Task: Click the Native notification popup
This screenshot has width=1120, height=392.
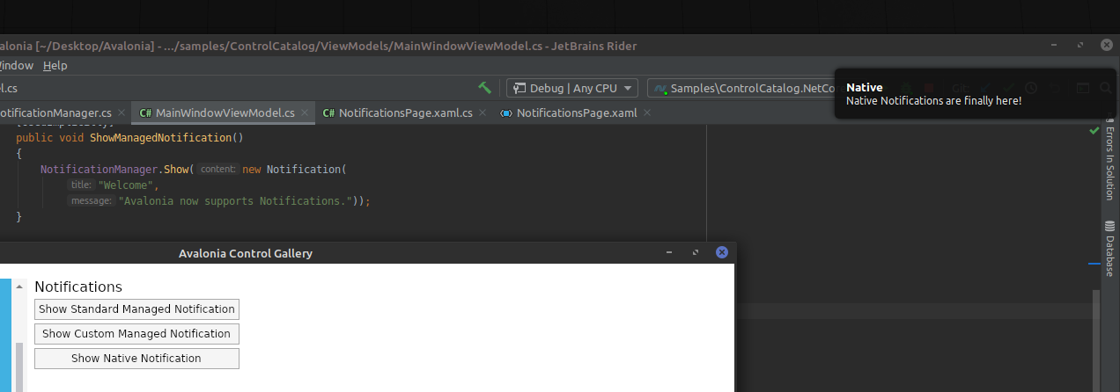Action: coord(974,94)
